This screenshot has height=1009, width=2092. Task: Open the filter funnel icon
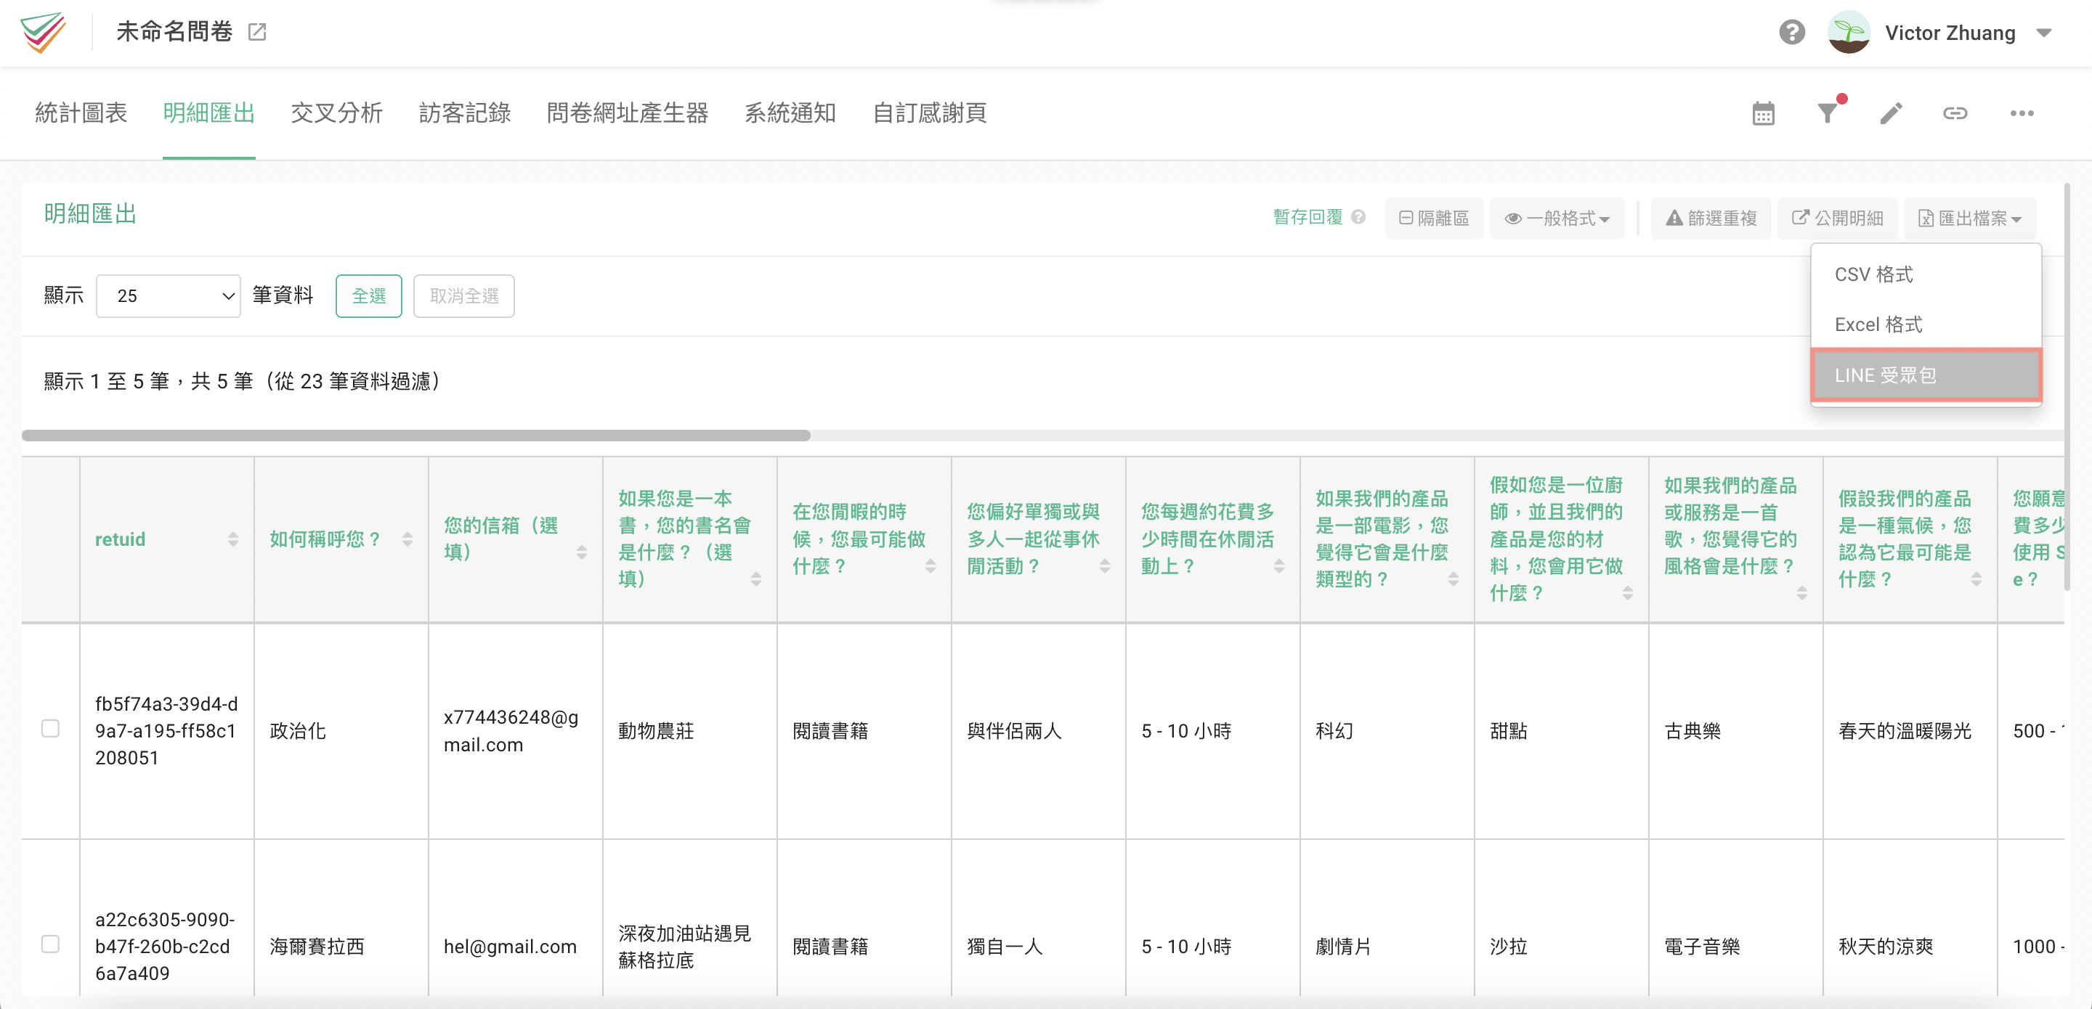point(1828,112)
